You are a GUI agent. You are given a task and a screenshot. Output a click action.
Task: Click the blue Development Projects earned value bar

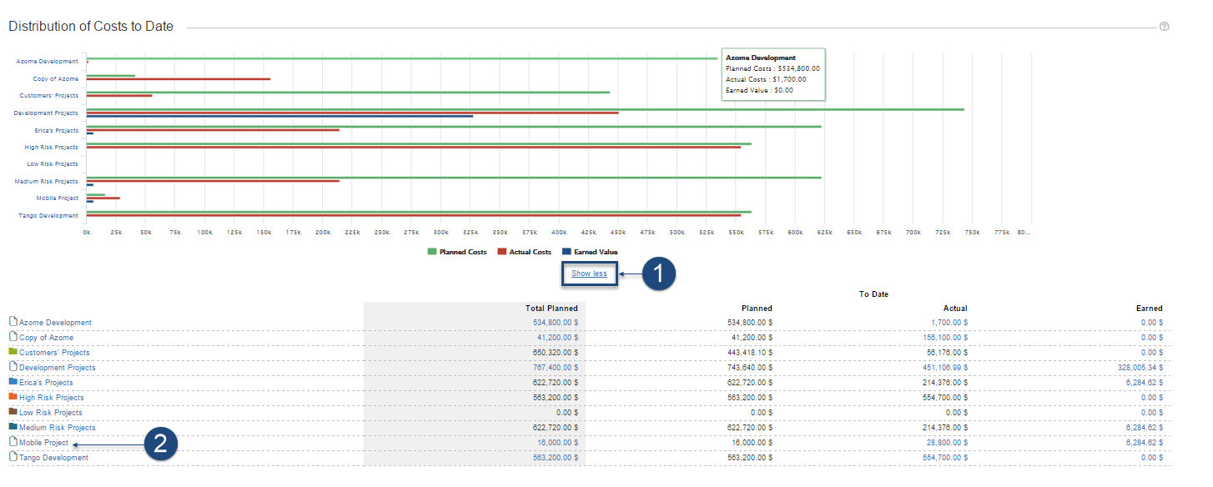tap(279, 116)
